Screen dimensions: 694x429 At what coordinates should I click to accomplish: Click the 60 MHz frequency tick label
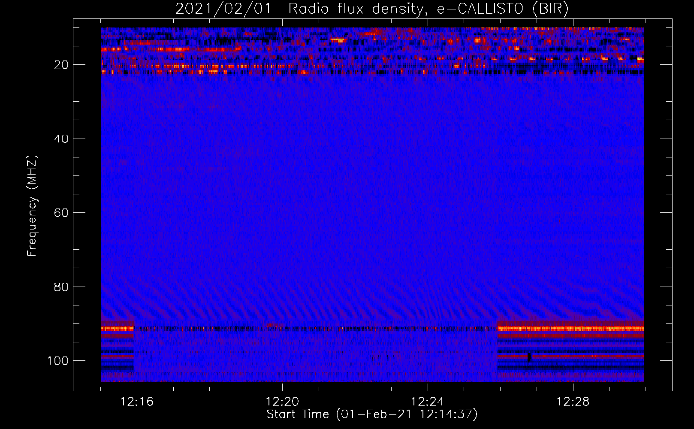62,213
